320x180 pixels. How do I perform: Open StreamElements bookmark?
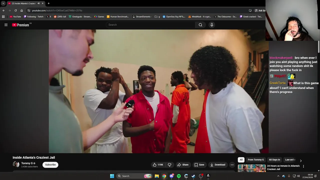pyautogui.click(x=142, y=17)
